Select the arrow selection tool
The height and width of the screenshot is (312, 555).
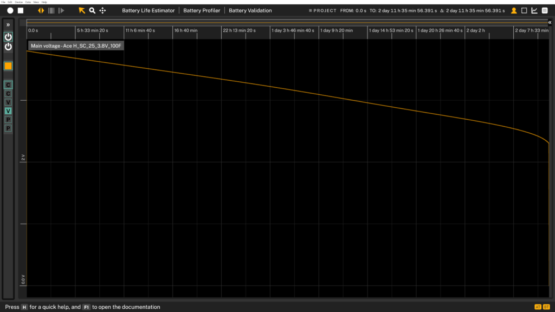tap(82, 10)
